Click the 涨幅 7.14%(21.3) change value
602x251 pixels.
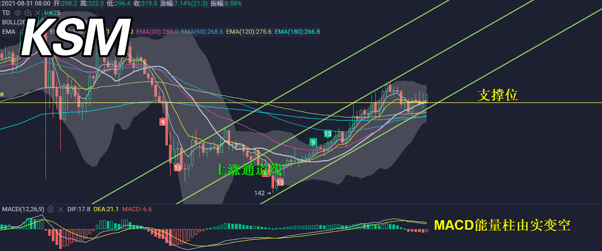pyautogui.click(x=184, y=3)
